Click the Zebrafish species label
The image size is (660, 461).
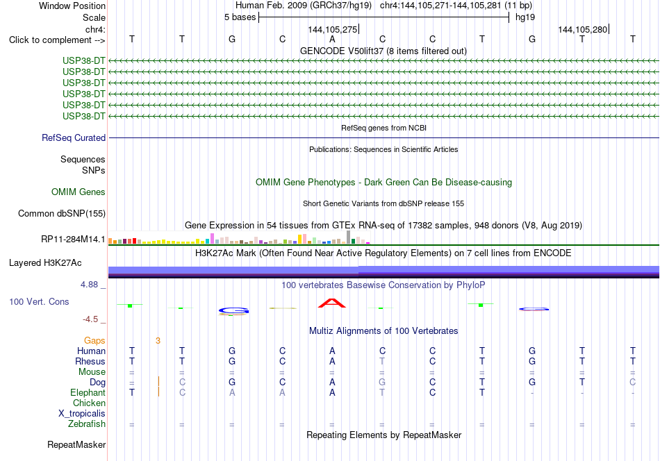point(87,424)
